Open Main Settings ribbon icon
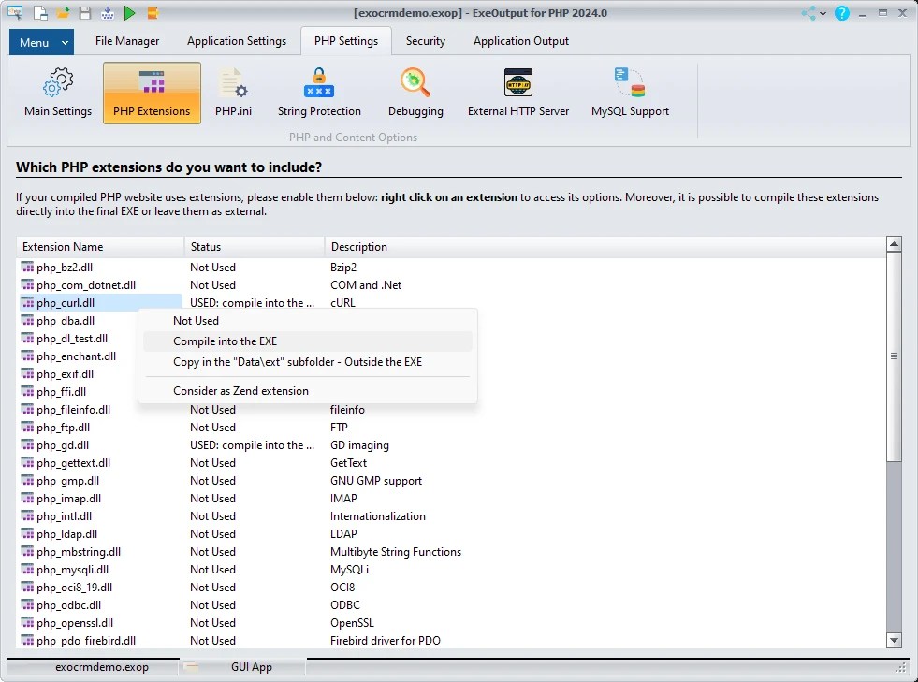The width and height of the screenshot is (918, 682). tap(58, 93)
